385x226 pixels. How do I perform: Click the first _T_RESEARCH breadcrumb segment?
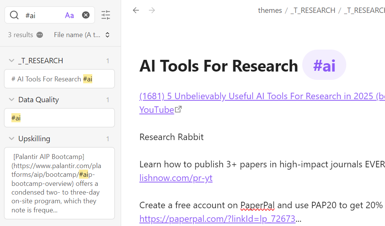[313, 10]
